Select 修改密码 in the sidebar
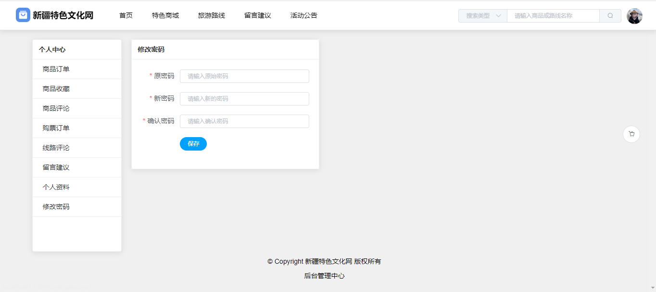The image size is (656, 292). [x=77, y=207]
